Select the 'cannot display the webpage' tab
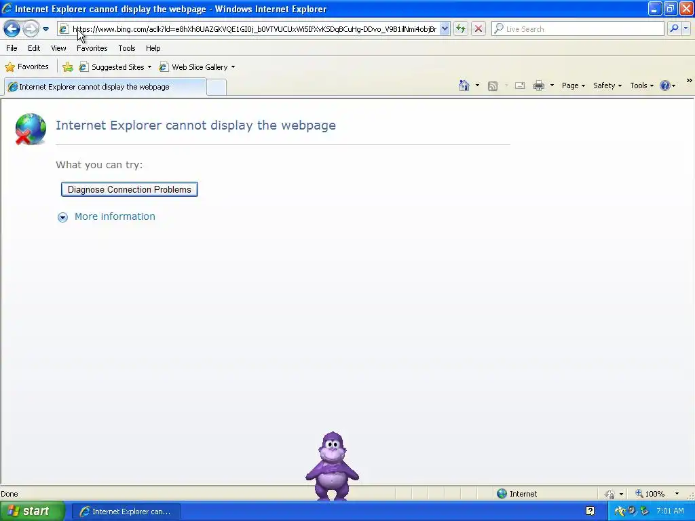The image size is (695, 521). [105, 87]
